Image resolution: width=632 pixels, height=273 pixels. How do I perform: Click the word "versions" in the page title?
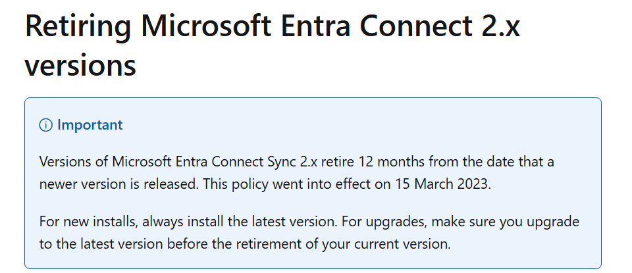coord(80,65)
